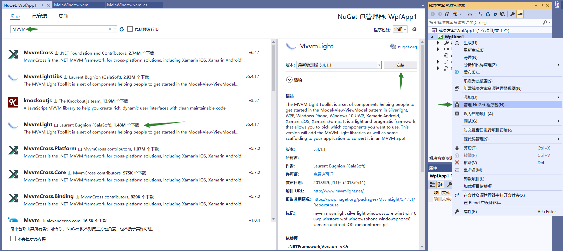563x251 pixels.
Task: Select 生成(U) from context menu
Action: 507,43
